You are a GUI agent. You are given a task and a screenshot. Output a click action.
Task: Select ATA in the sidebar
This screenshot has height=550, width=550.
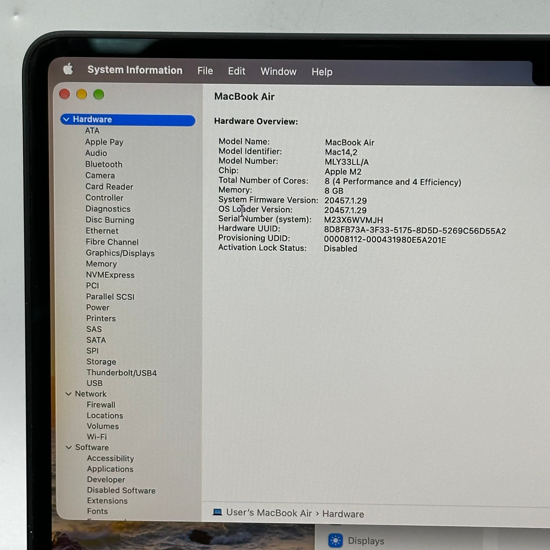[x=92, y=131]
